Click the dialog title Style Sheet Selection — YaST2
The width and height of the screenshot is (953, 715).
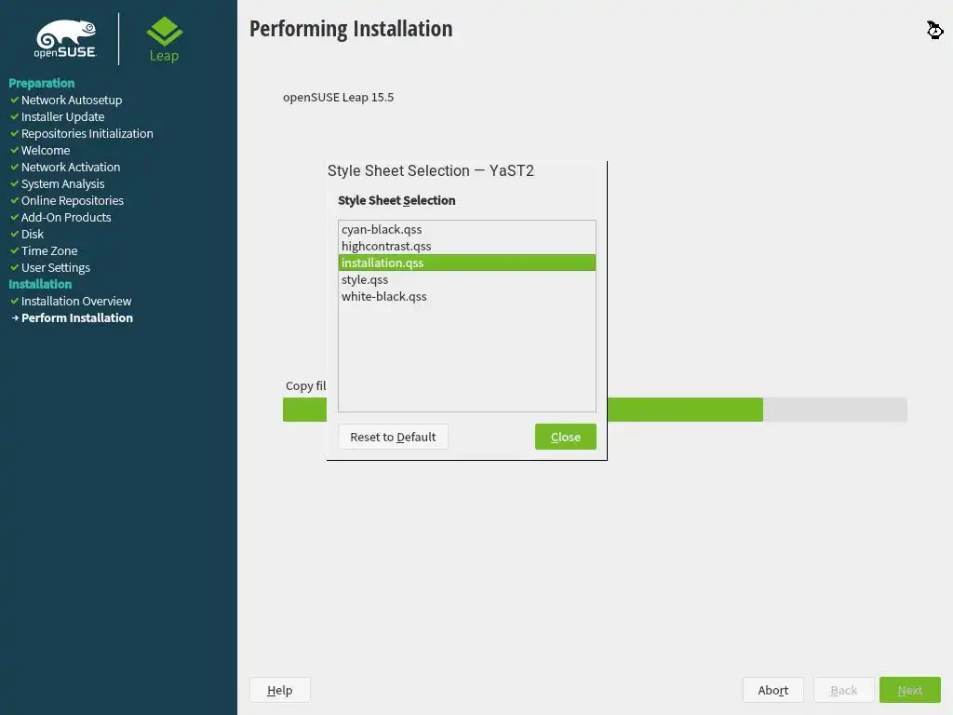click(430, 171)
